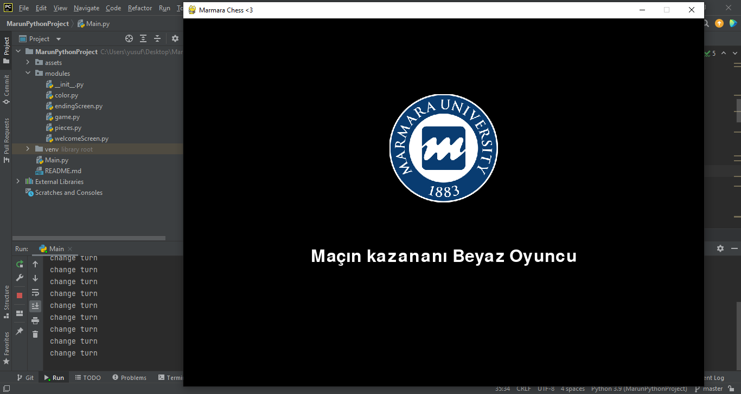Click the Project tree horizontal scrollbar
The width and height of the screenshot is (741, 394).
tap(89, 238)
